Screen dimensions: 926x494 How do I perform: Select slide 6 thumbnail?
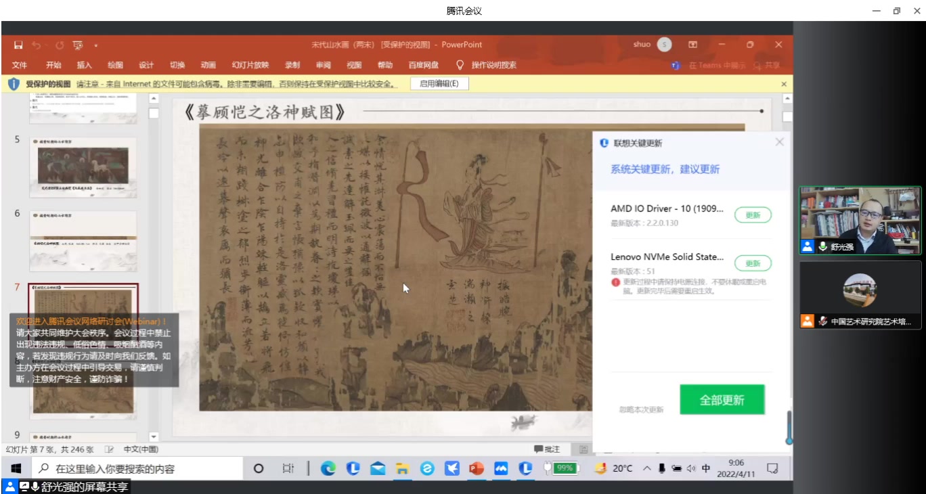83,242
